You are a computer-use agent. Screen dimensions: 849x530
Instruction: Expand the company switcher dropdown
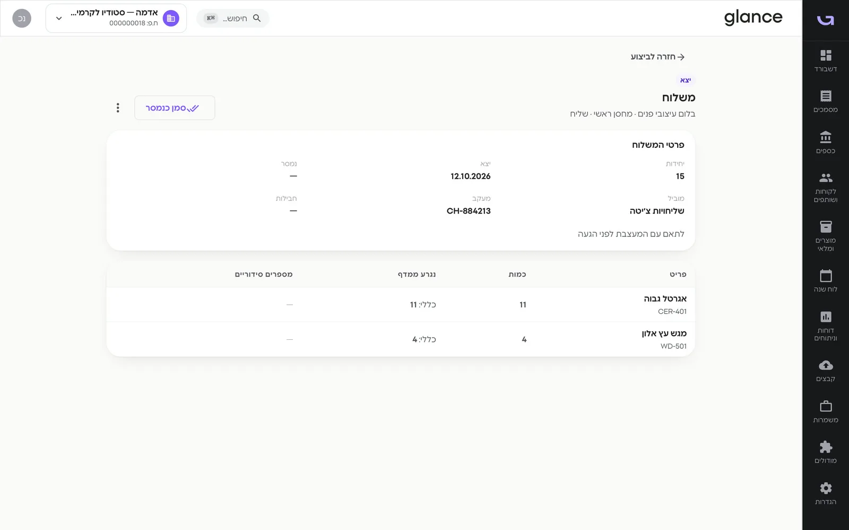pyautogui.click(x=59, y=18)
